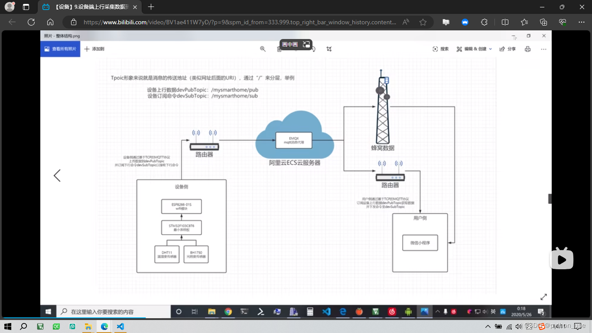Screen dimensions: 592x333
Task: Close the bilibili video tab
Action: coord(135,7)
